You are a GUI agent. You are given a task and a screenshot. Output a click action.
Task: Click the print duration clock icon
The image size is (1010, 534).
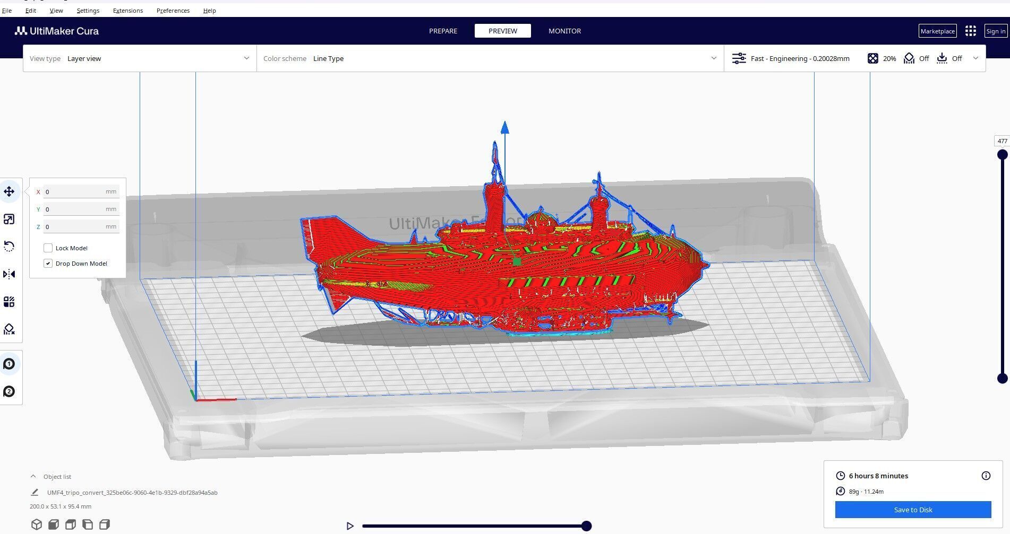[x=840, y=476]
